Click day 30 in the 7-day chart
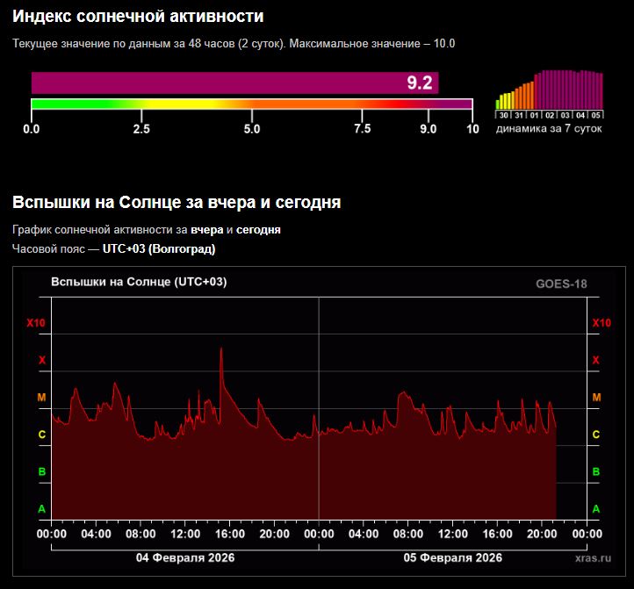The width and height of the screenshot is (634, 589). (x=503, y=115)
